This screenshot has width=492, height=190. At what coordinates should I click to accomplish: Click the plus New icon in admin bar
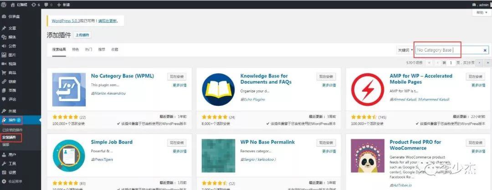tap(59, 5)
